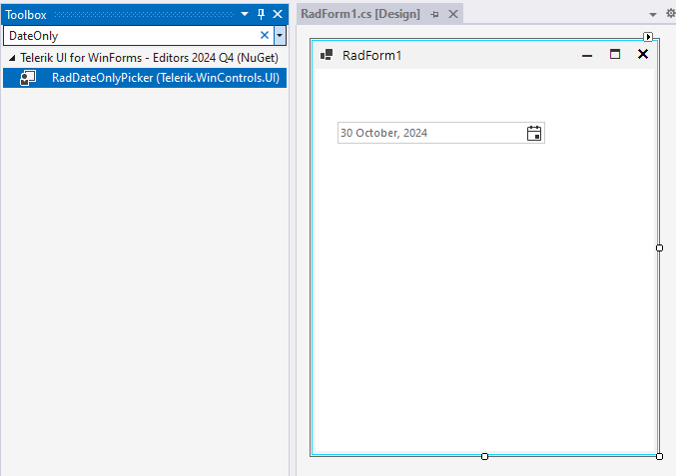Viewport: 676px width, 476px height.
Task: Open the document tab list dropdown
Action: coord(653,15)
